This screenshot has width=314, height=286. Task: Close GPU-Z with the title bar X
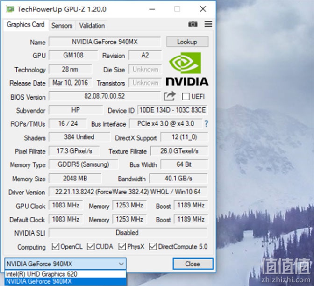tap(203, 9)
